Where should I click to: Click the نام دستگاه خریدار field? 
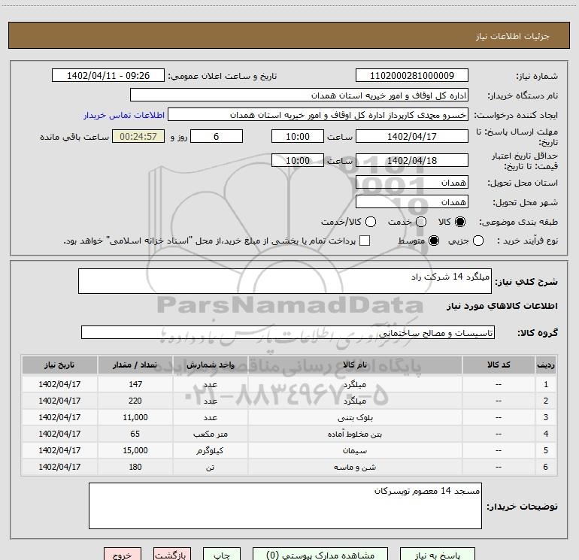[x=299, y=95]
